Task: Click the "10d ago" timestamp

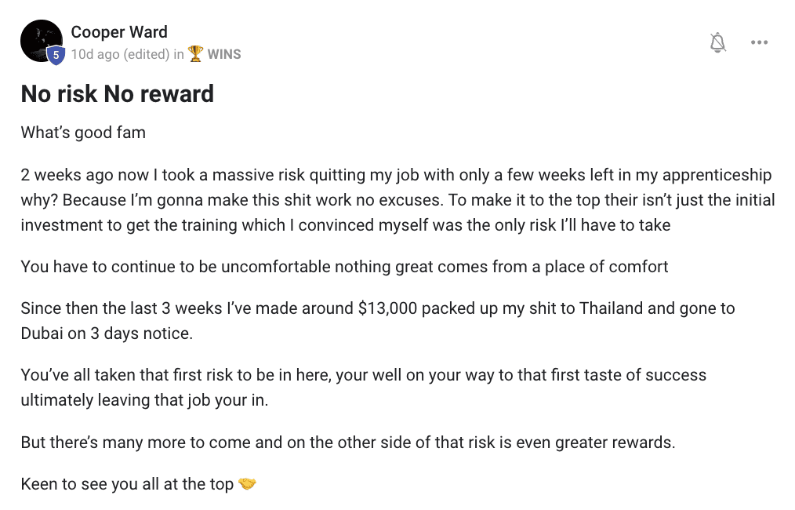Action: click(x=96, y=54)
